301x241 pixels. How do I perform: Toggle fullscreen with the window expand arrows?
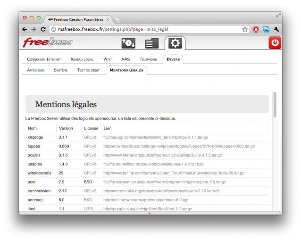[x=278, y=15]
